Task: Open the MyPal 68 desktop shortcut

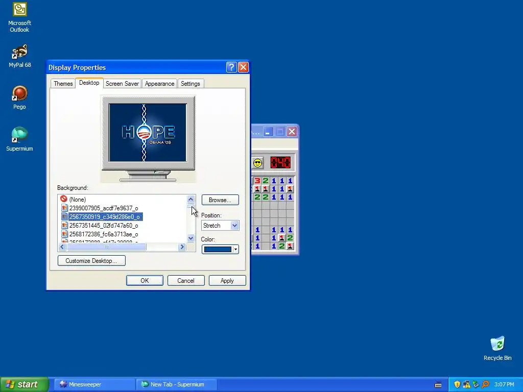Action: point(20,56)
